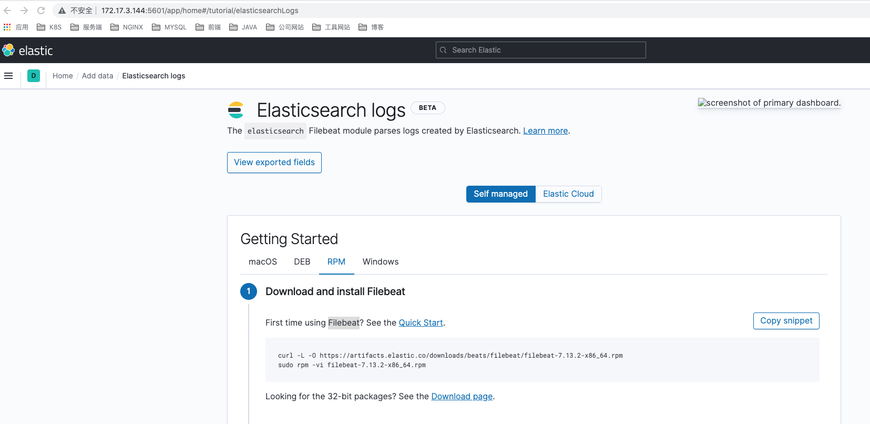Go to Add data breadcrumb
Image resolution: width=870 pixels, height=424 pixels.
(x=97, y=76)
